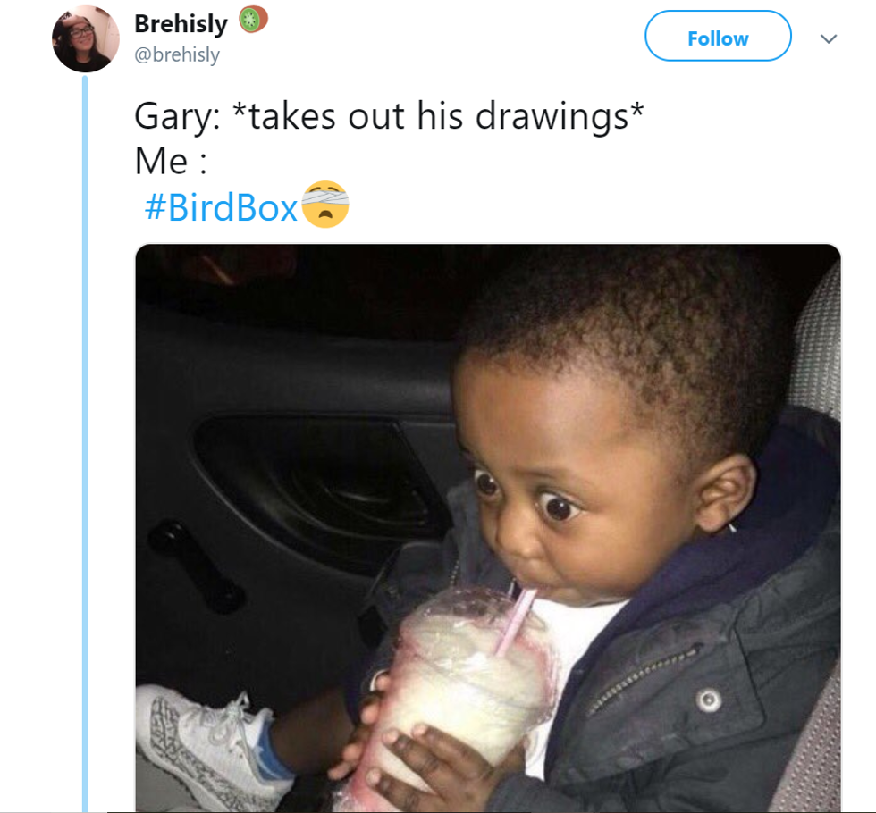Click the kiwi emoji beside Brehisly's name
The width and height of the screenshot is (876, 813).
pos(253,21)
